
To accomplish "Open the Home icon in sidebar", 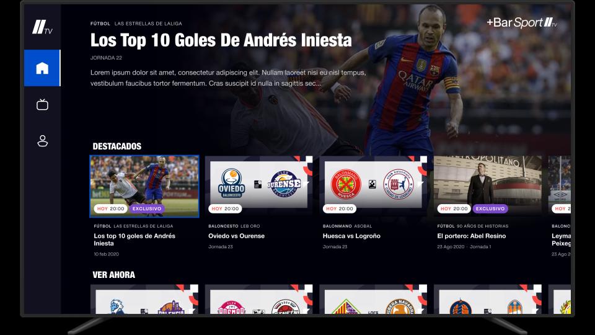I will (x=42, y=68).
